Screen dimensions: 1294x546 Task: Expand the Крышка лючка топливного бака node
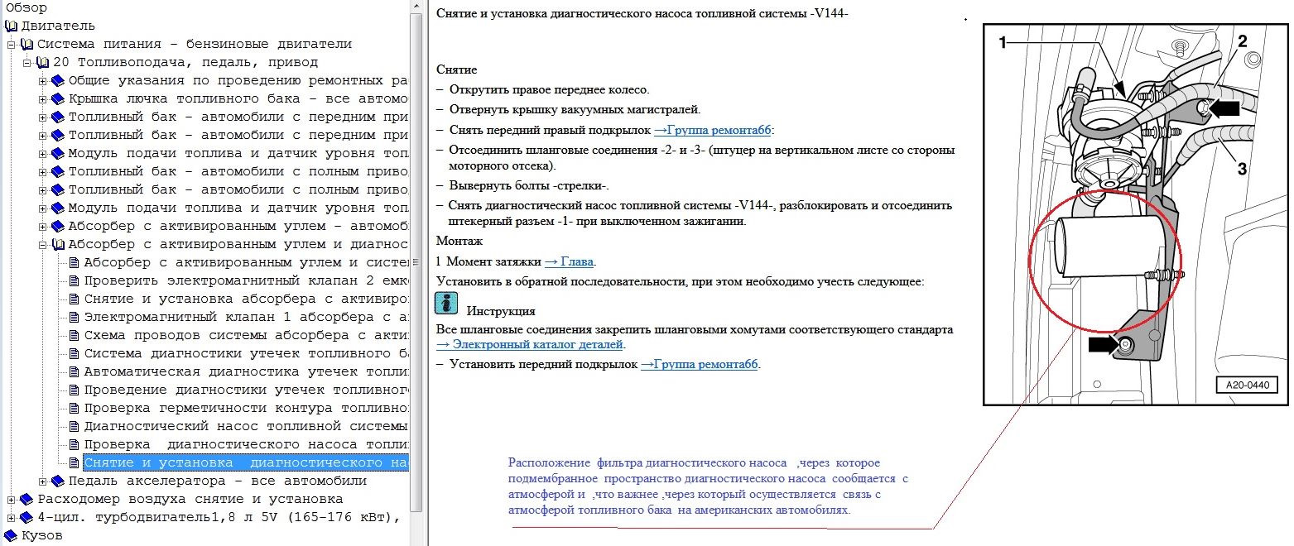point(43,99)
